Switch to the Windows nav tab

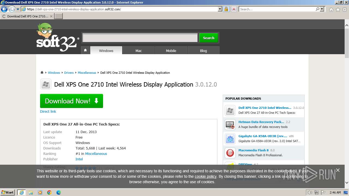tap(106, 51)
